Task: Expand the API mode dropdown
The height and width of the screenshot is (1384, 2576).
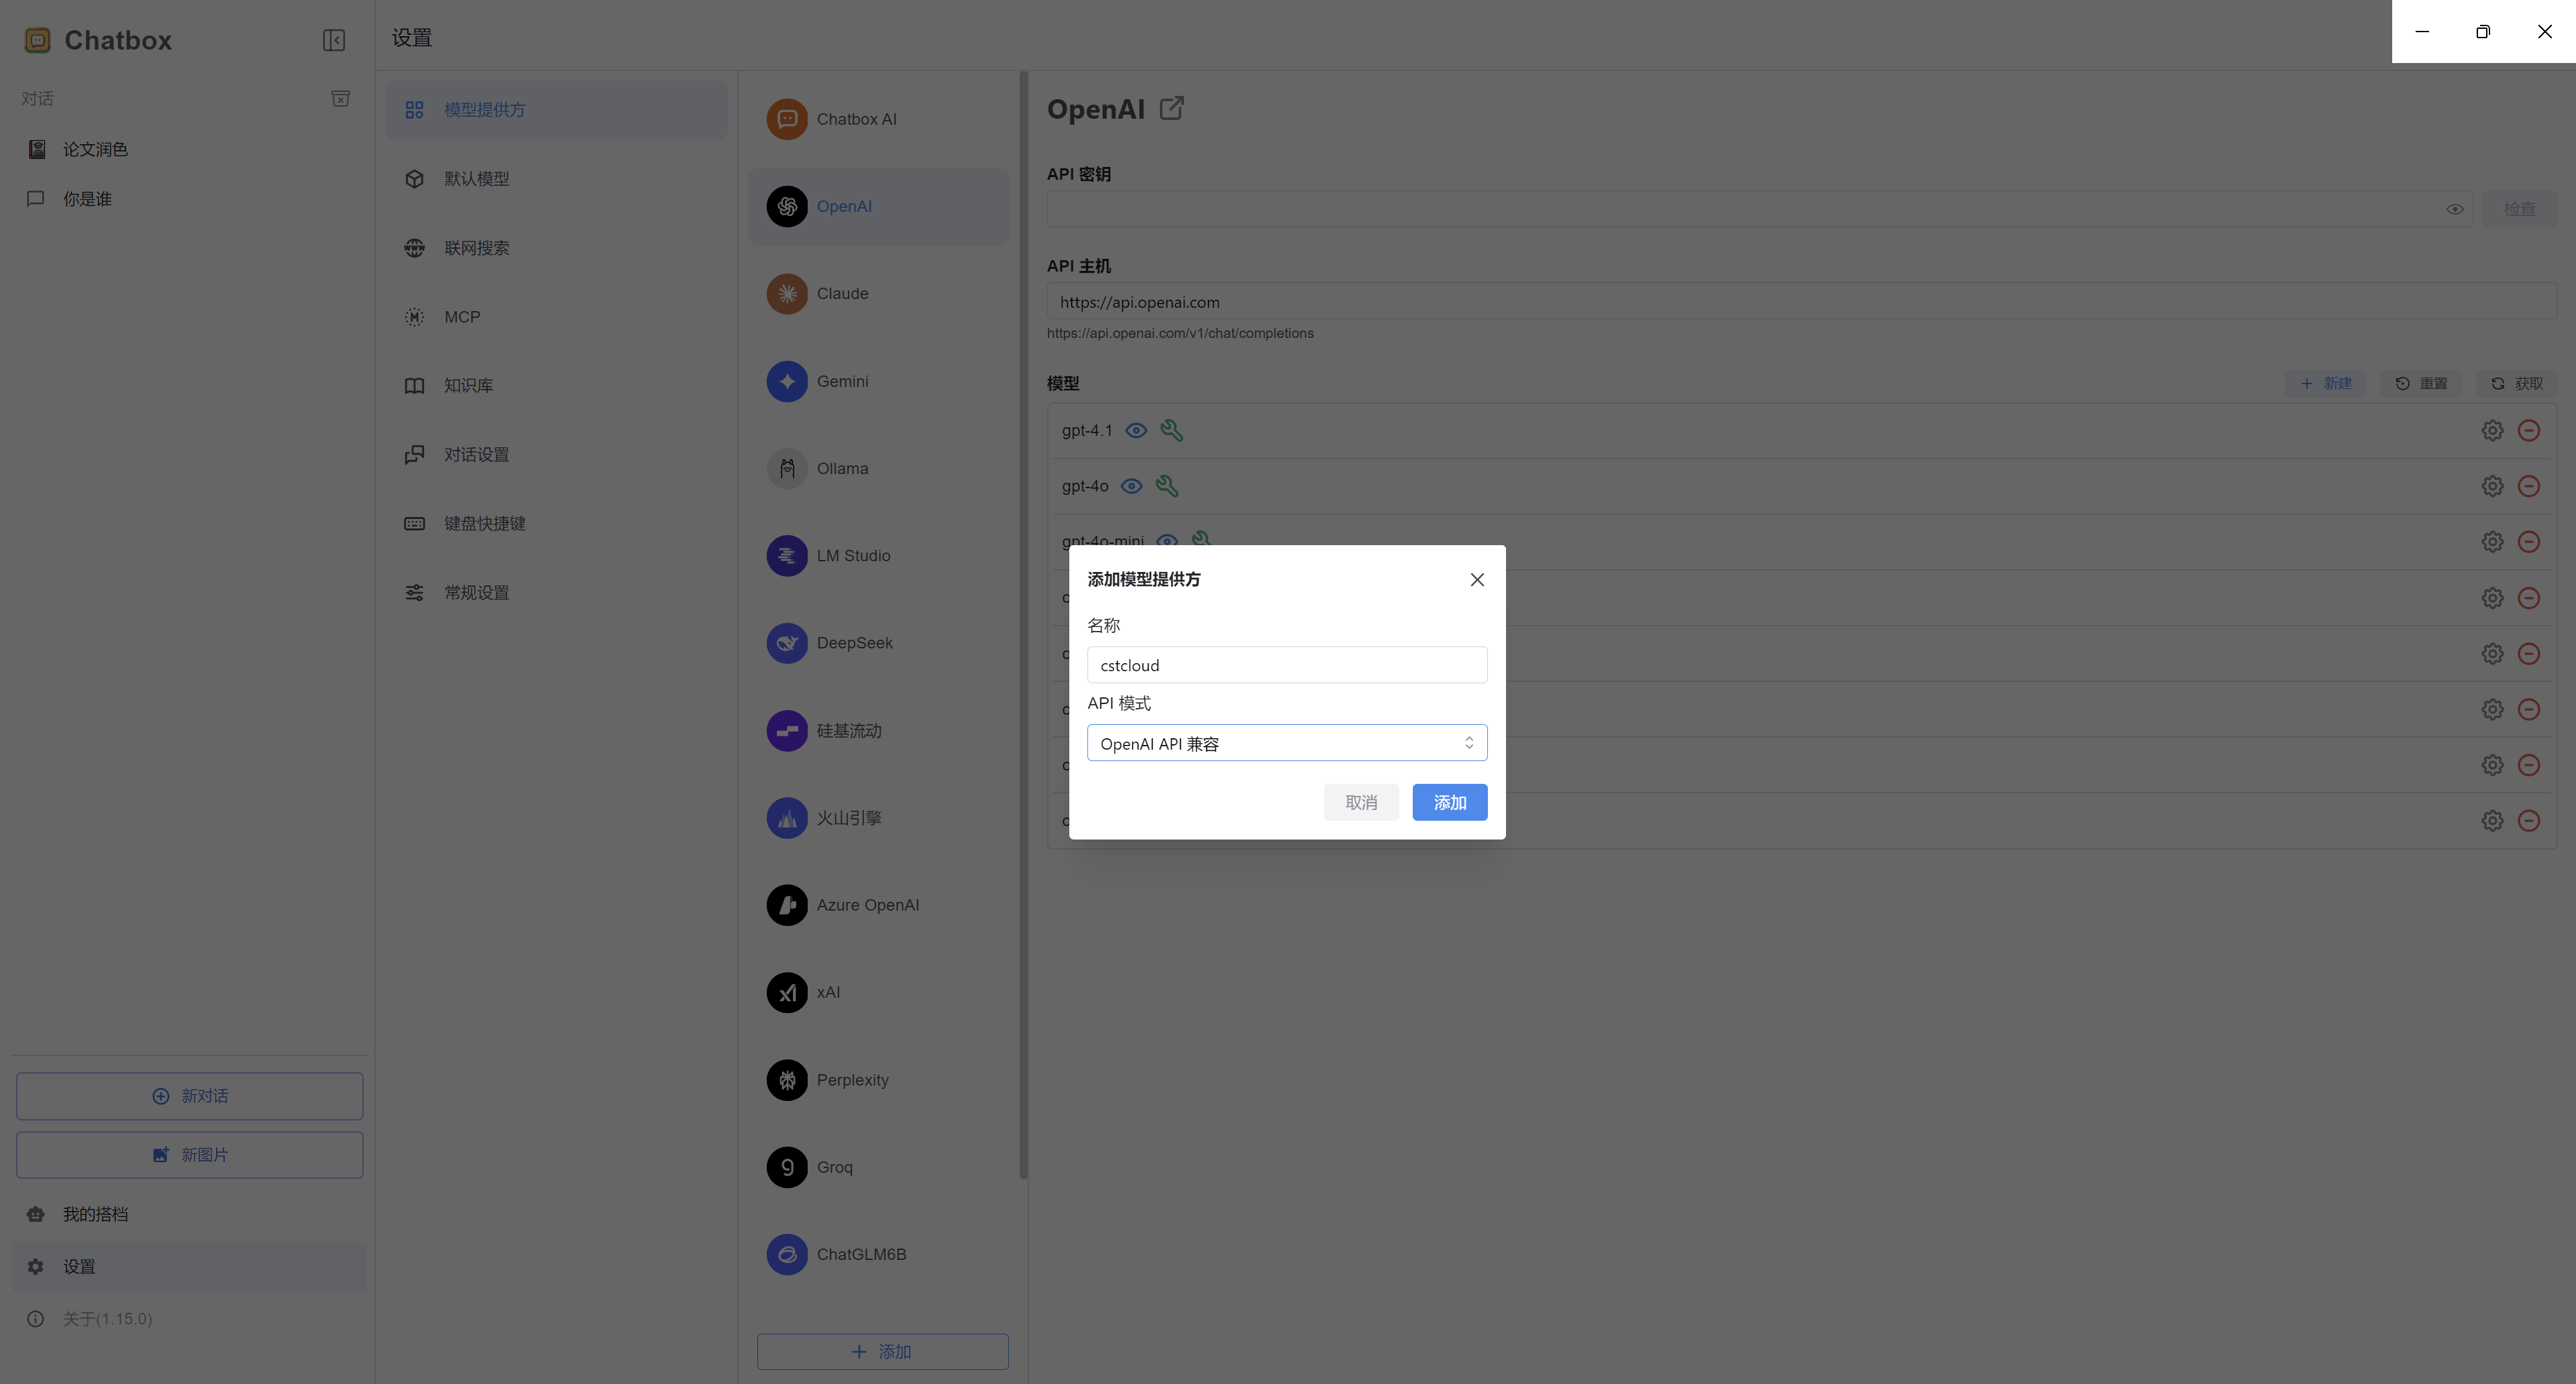Action: (x=1287, y=742)
